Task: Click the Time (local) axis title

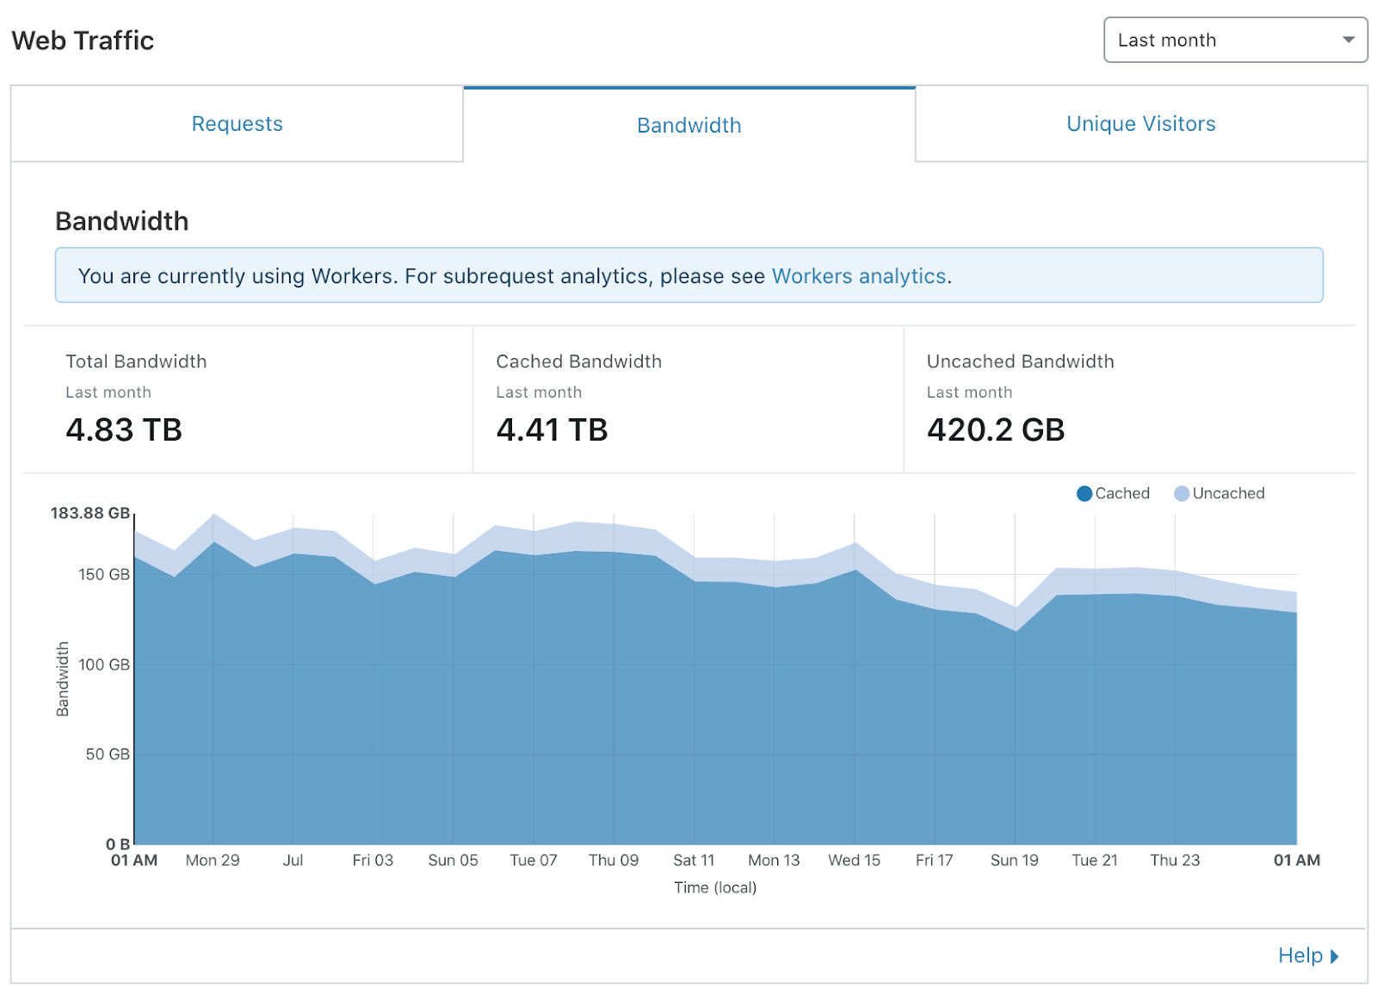Action: coord(715,887)
